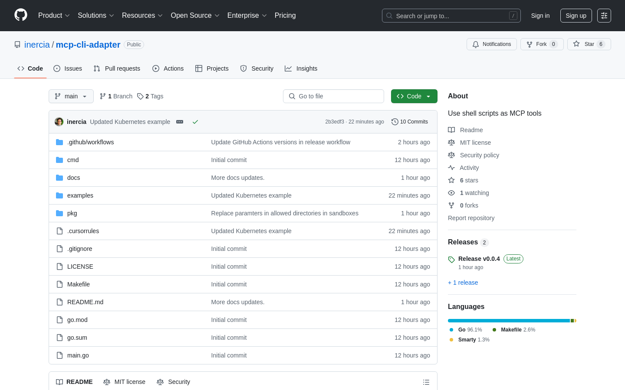Open the Solutions dropdown menu
This screenshot has height=390, width=625.
(96, 16)
